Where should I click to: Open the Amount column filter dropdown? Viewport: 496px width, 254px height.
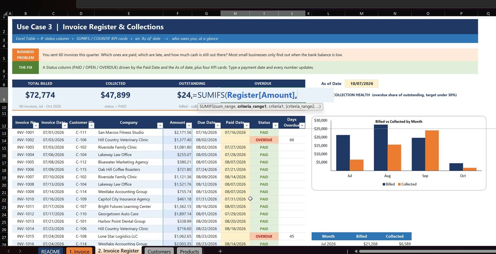189,125
